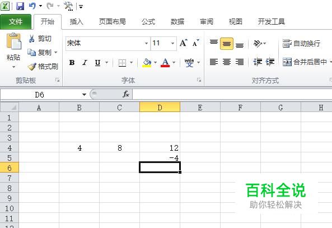Click the Select All corner button
The image size is (332, 228).
10,107
